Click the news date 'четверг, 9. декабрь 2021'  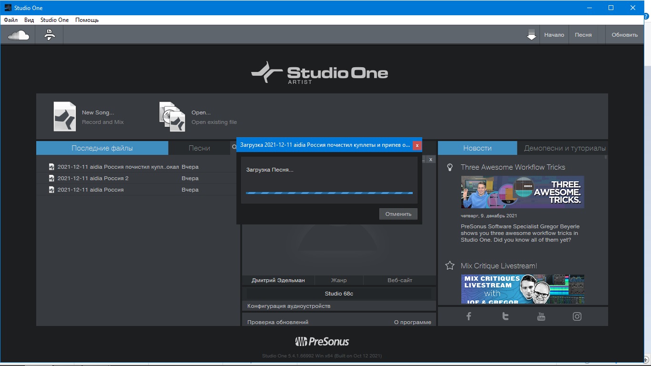pyautogui.click(x=488, y=215)
